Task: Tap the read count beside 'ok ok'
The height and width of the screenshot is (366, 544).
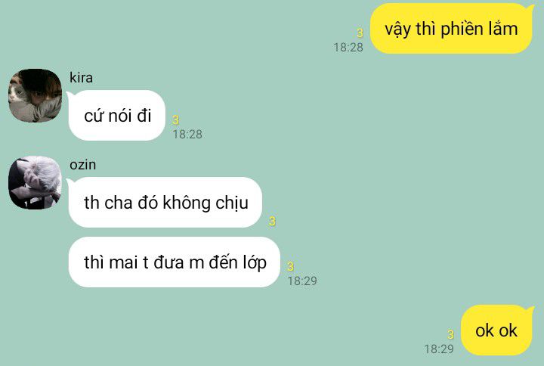Action: point(450,334)
